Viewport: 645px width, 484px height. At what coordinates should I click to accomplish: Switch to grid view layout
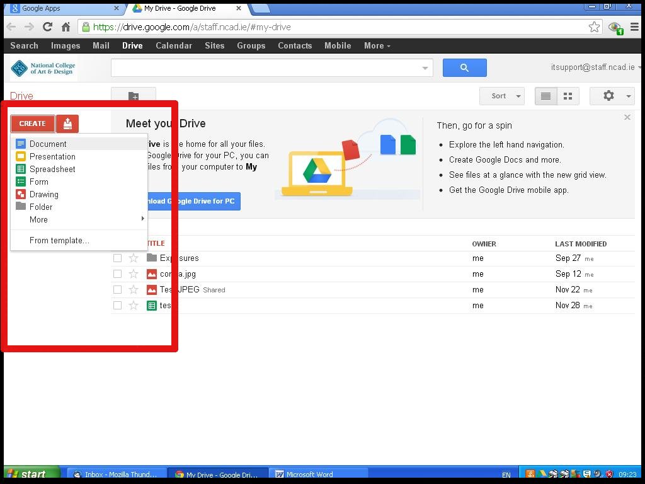(568, 96)
